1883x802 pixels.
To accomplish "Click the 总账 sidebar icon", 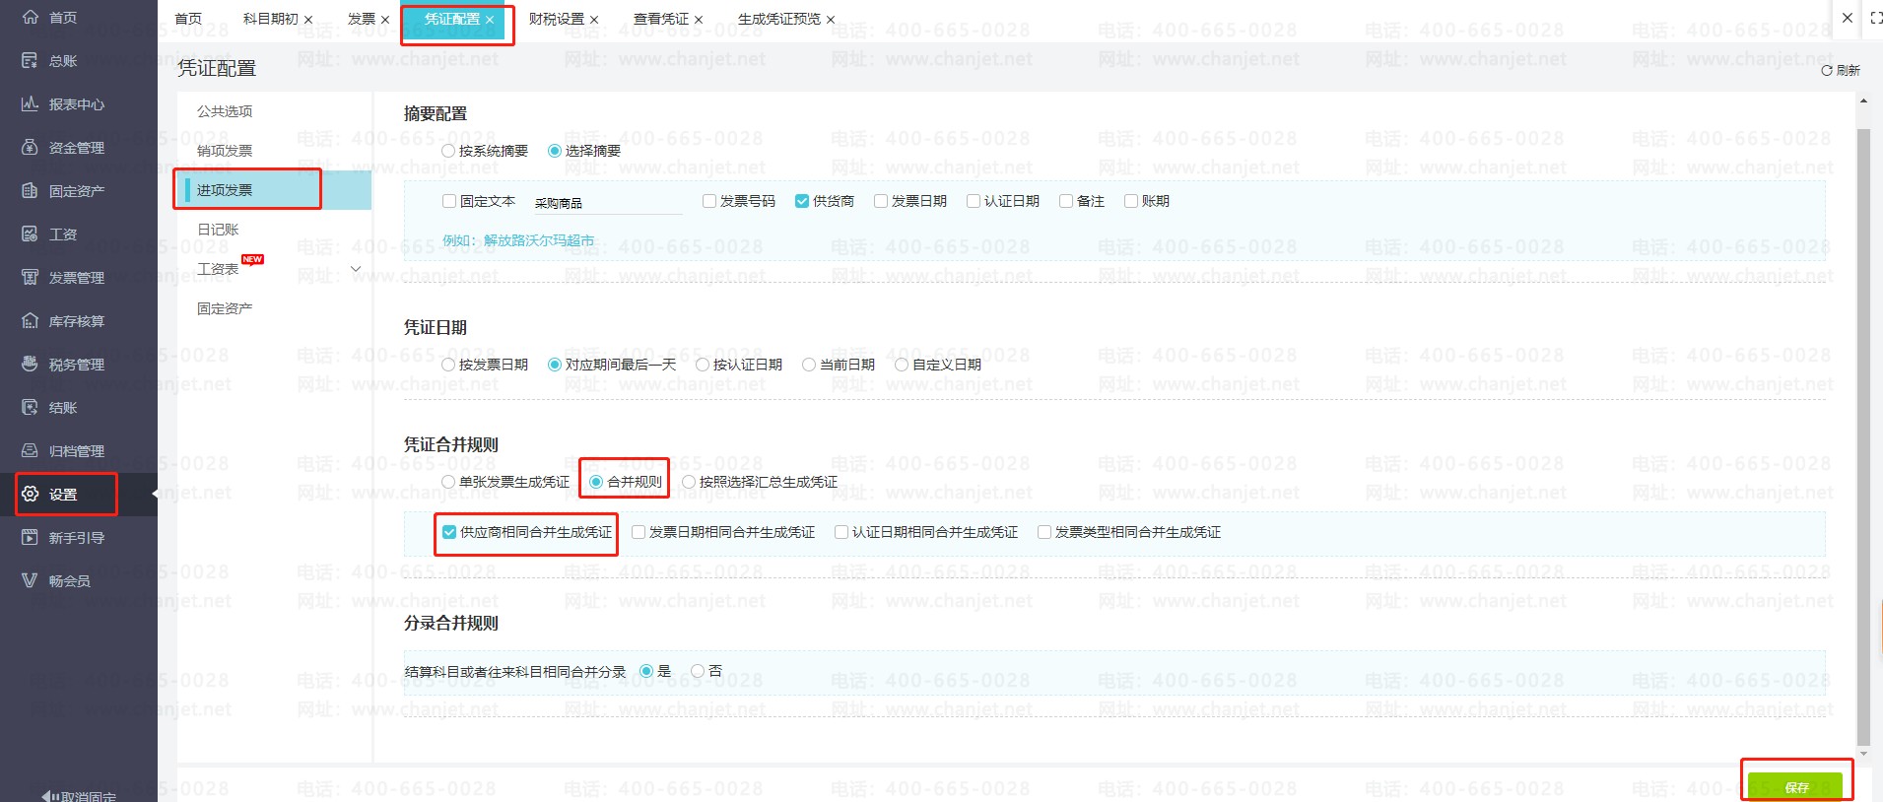I will coord(31,60).
